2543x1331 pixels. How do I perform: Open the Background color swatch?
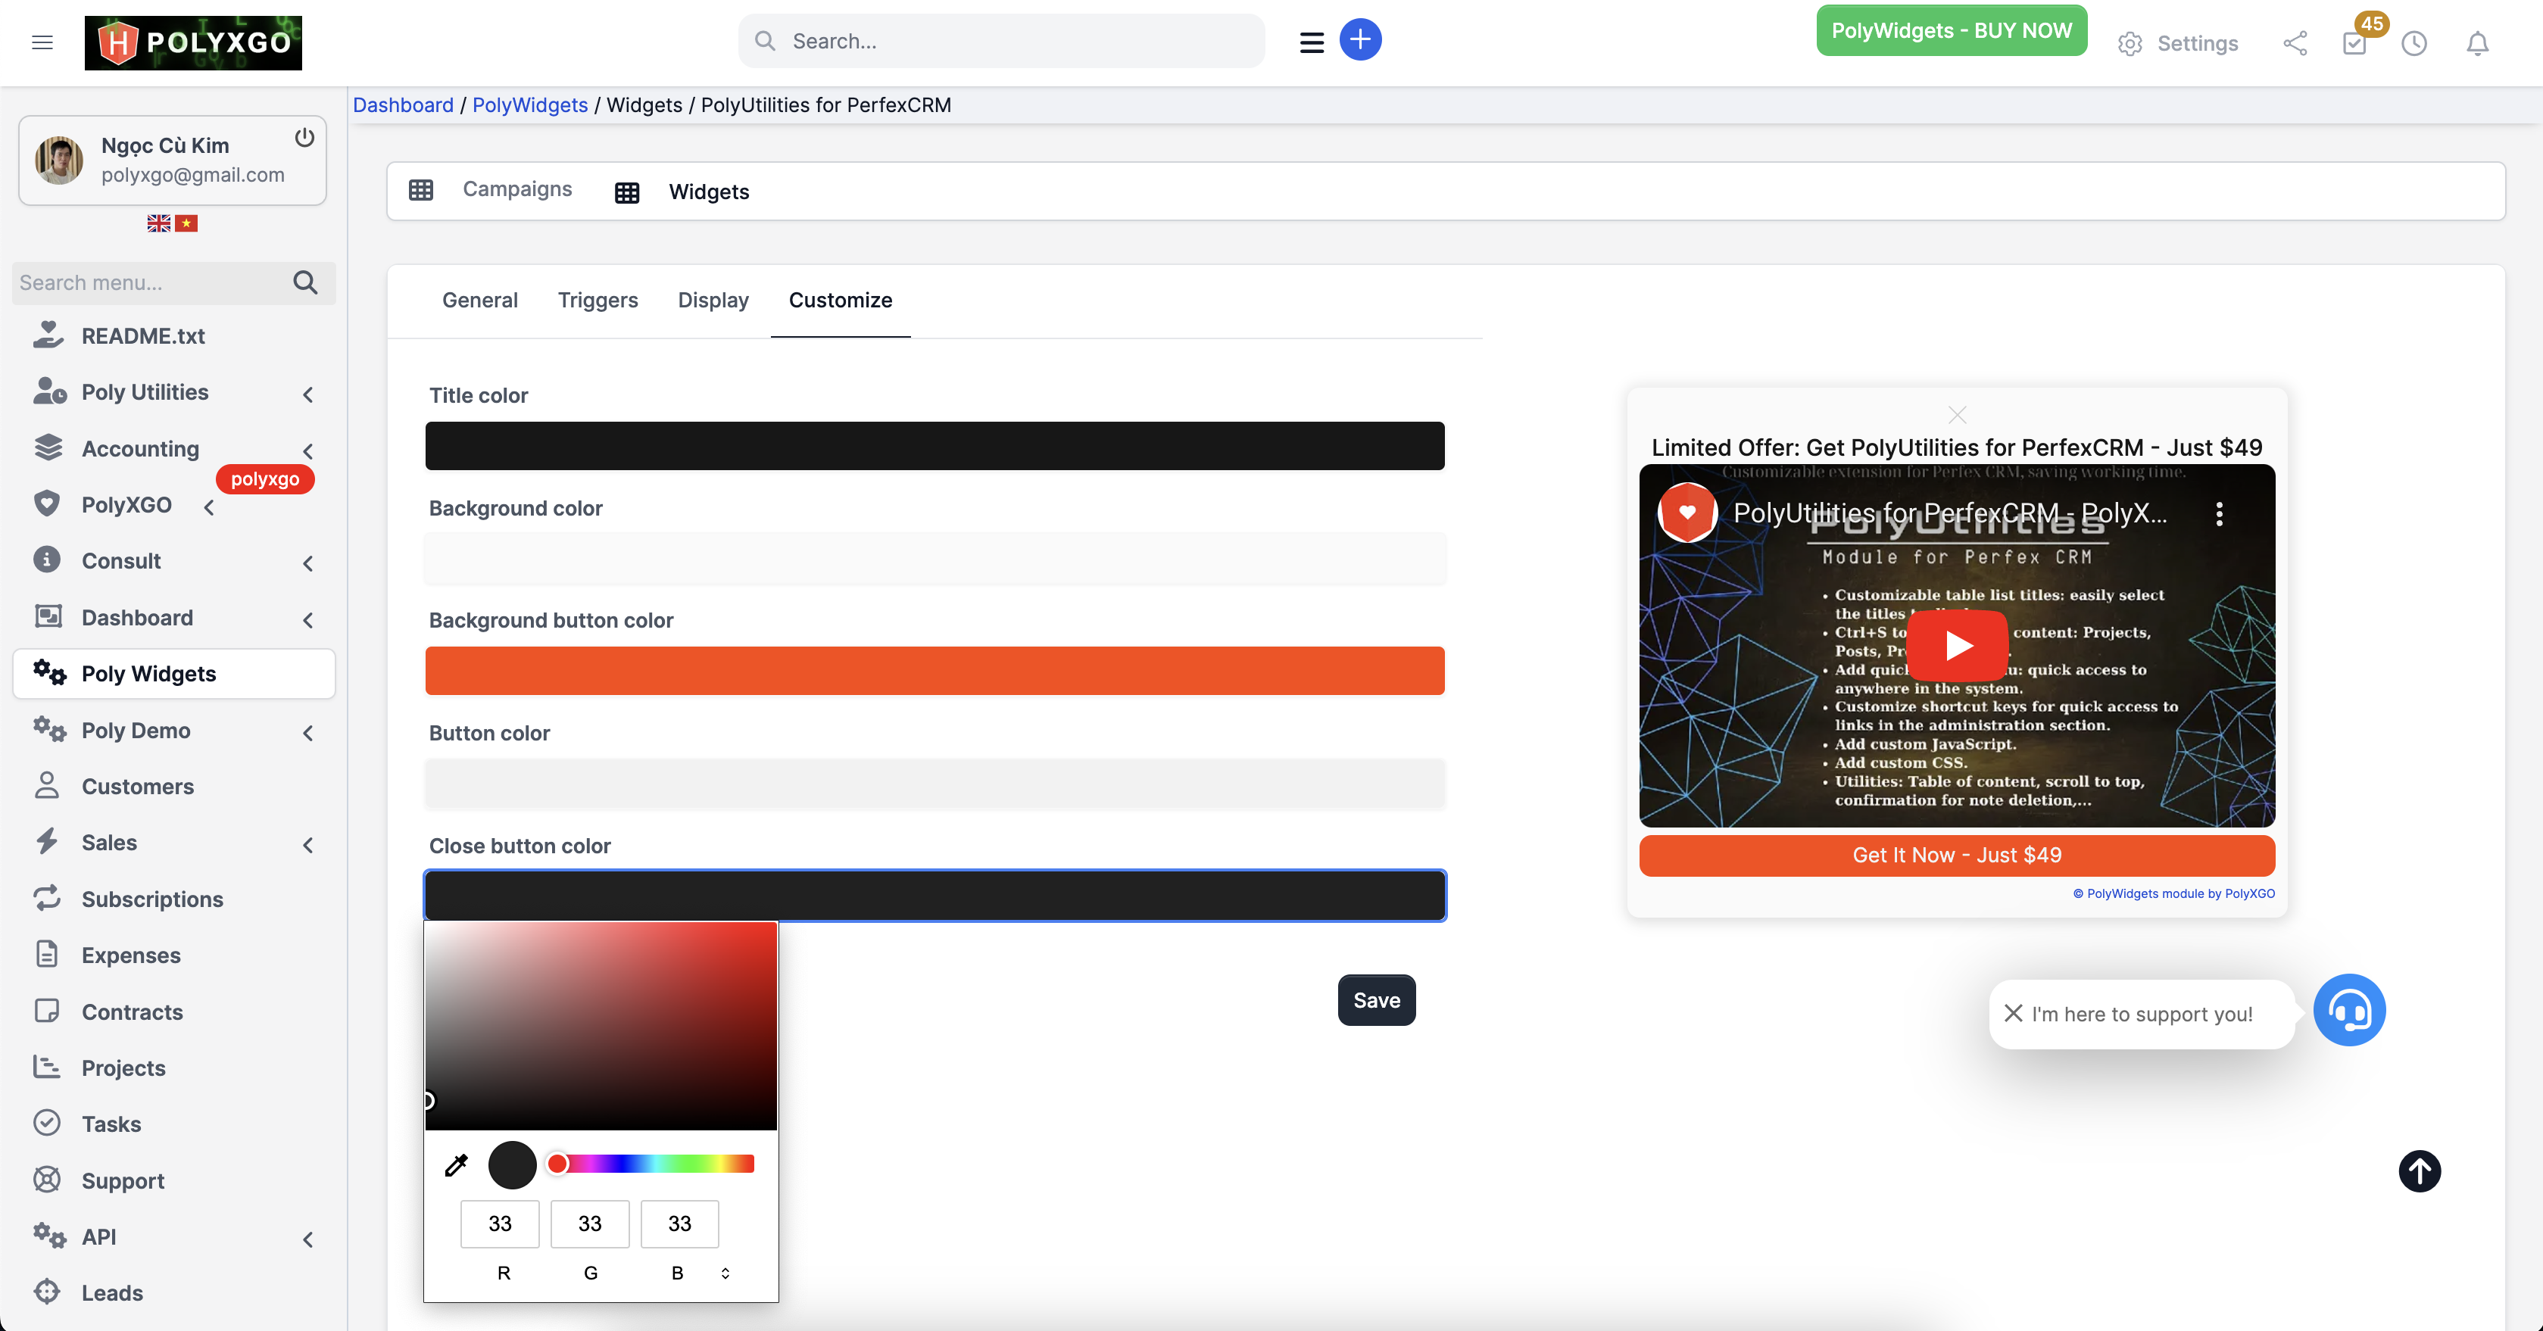(935, 559)
